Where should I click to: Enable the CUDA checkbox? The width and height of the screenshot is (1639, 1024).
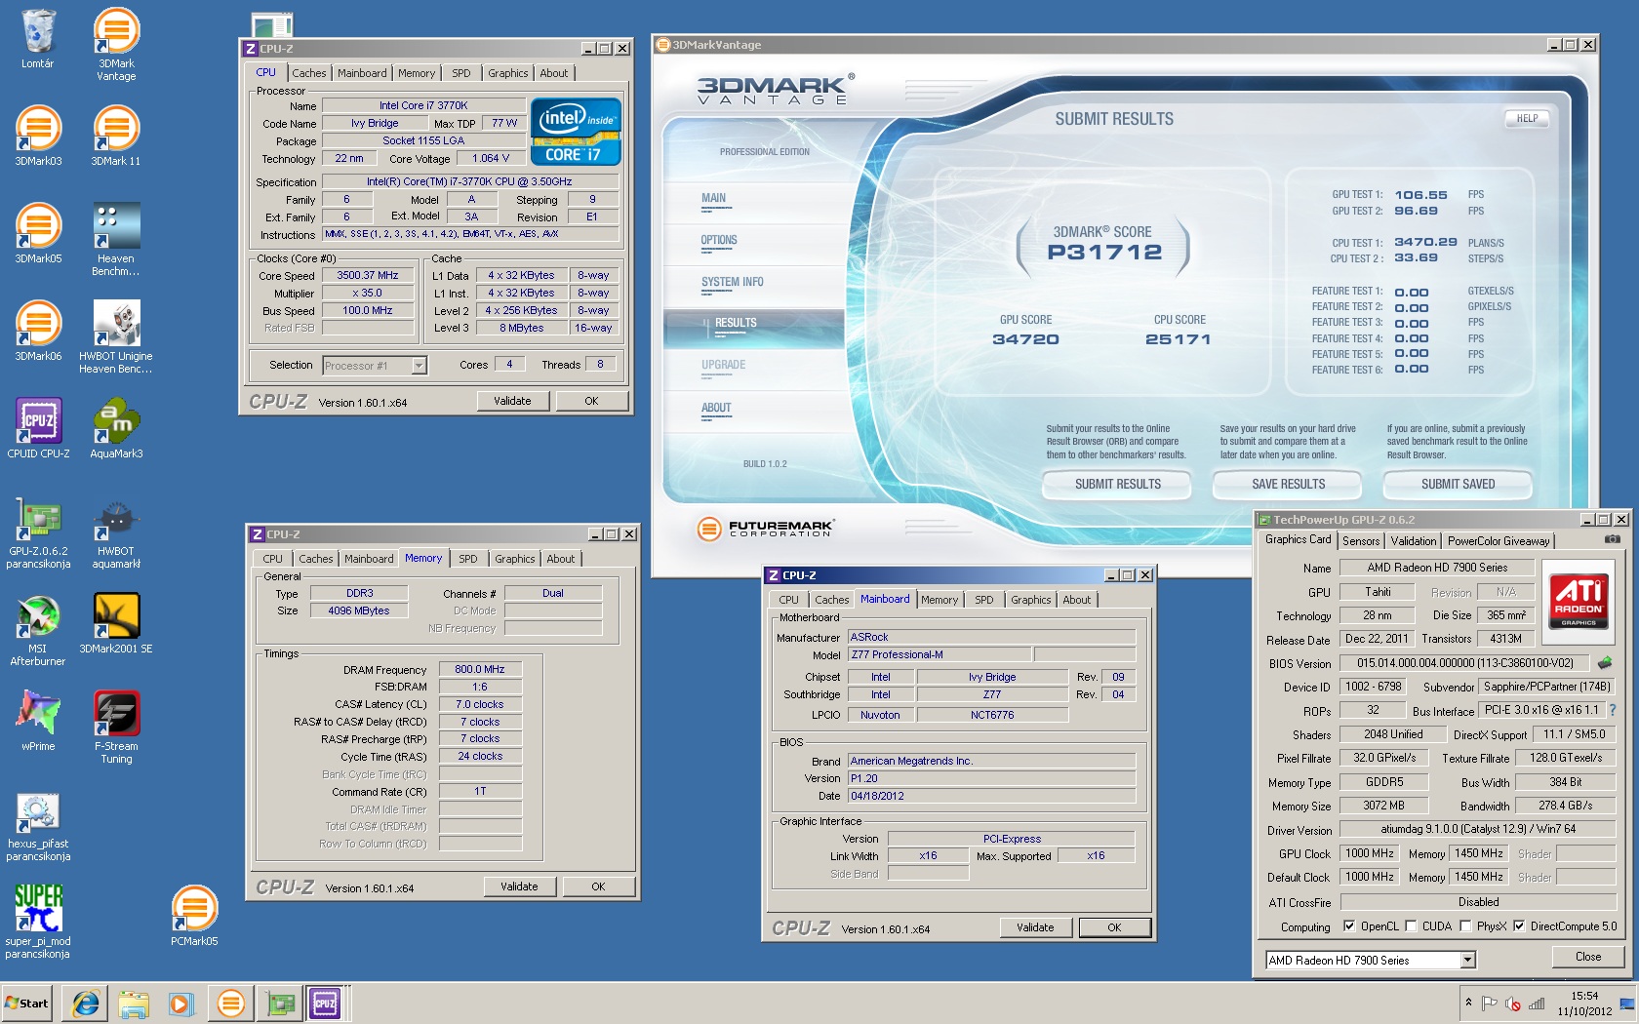1411,926
